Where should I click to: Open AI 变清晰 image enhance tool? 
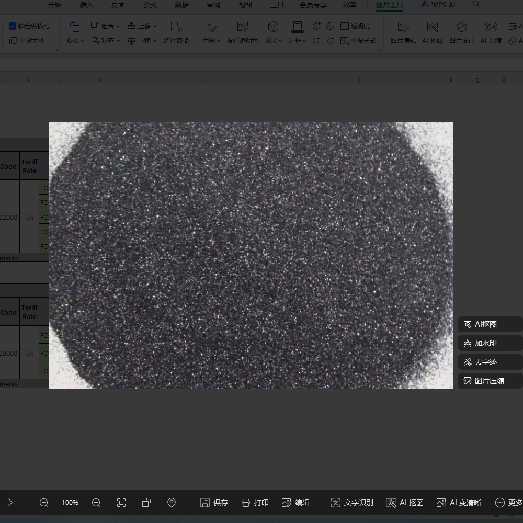pyautogui.click(x=459, y=503)
